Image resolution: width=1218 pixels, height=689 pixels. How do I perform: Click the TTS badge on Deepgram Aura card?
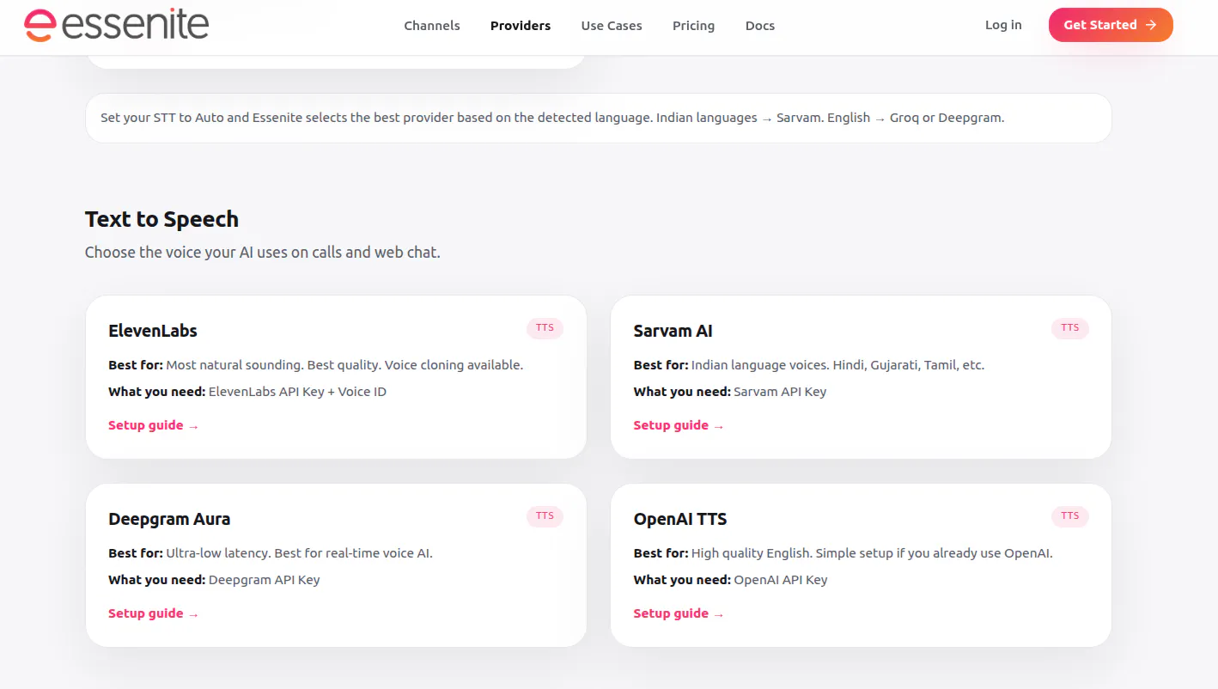pos(545,516)
